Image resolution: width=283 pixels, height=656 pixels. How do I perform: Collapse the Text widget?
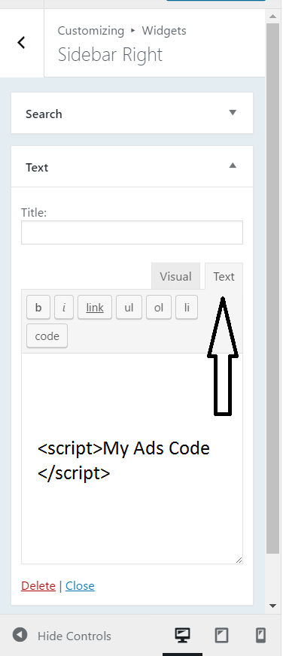[233, 166]
